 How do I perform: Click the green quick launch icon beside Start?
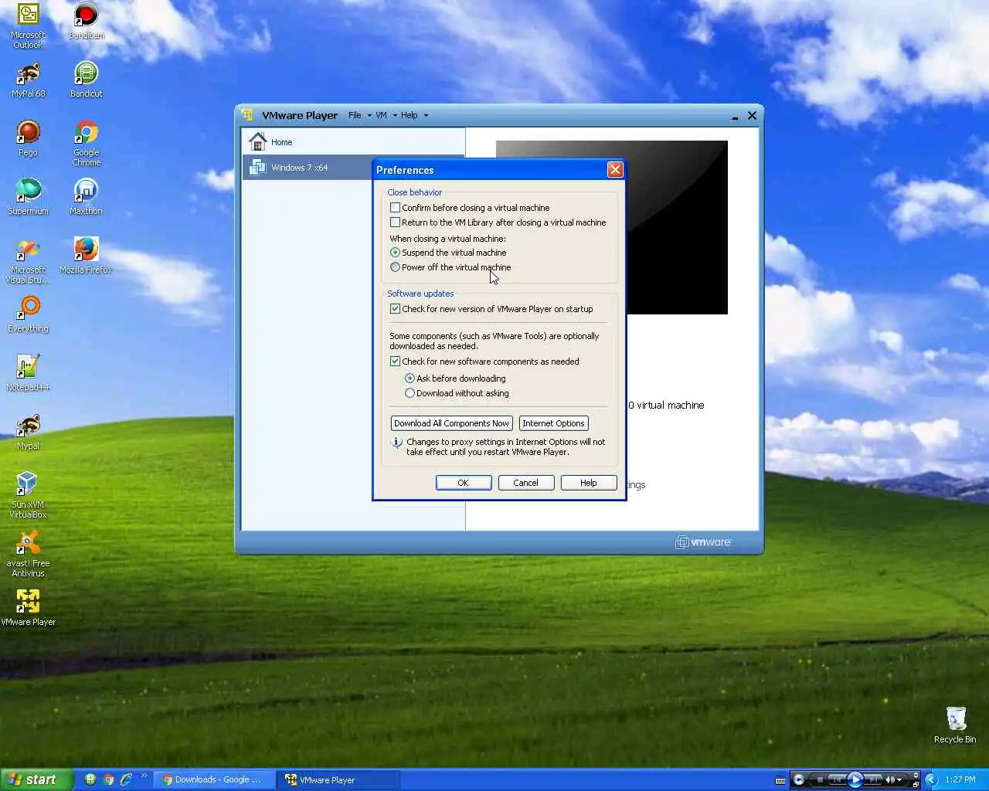pyautogui.click(x=90, y=779)
